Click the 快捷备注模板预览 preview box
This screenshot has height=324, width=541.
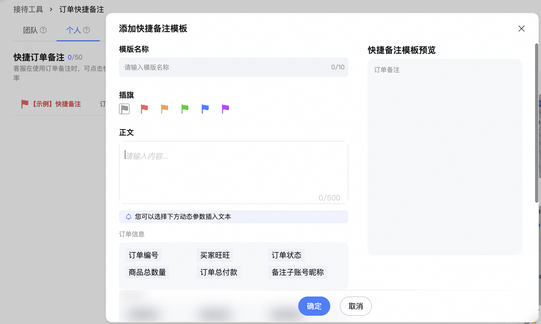[445, 157]
